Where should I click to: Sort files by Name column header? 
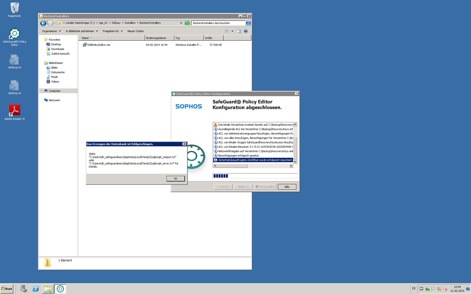click(112, 38)
